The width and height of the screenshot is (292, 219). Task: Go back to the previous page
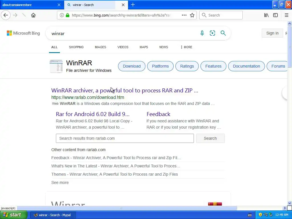click(x=6, y=15)
